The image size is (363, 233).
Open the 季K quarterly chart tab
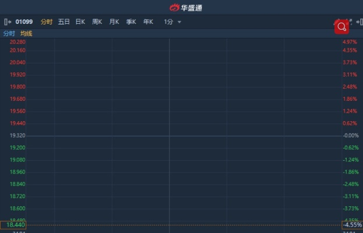point(131,22)
